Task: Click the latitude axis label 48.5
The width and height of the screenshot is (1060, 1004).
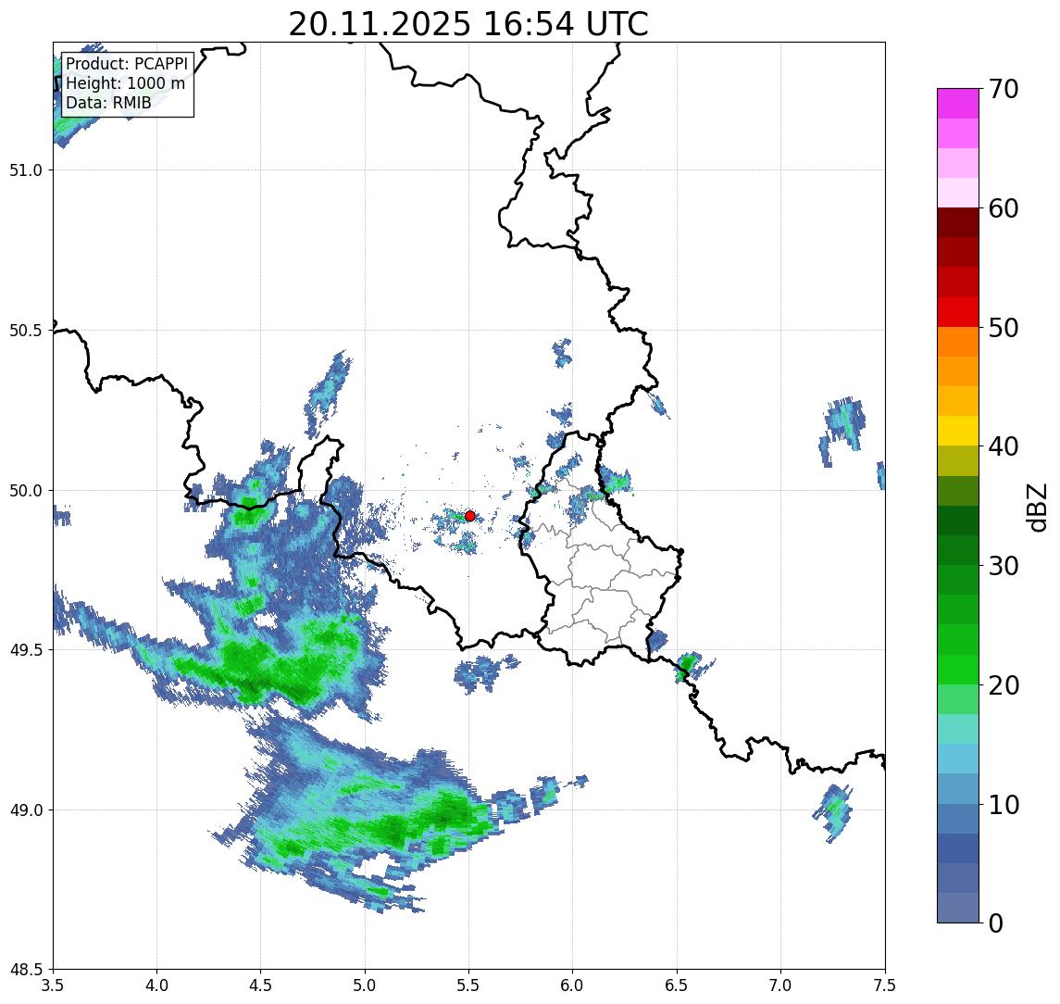Action: click(x=26, y=970)
